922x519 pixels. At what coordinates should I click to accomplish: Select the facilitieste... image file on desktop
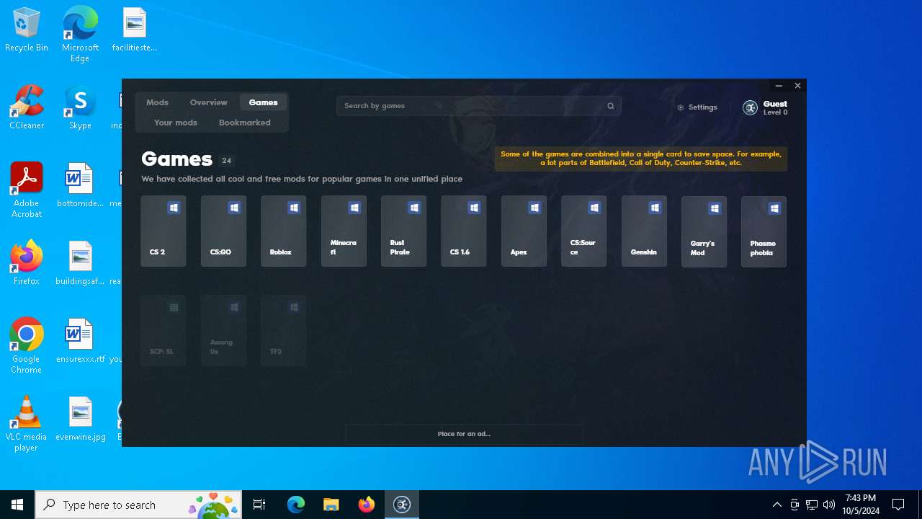click(x=135, y=30)
